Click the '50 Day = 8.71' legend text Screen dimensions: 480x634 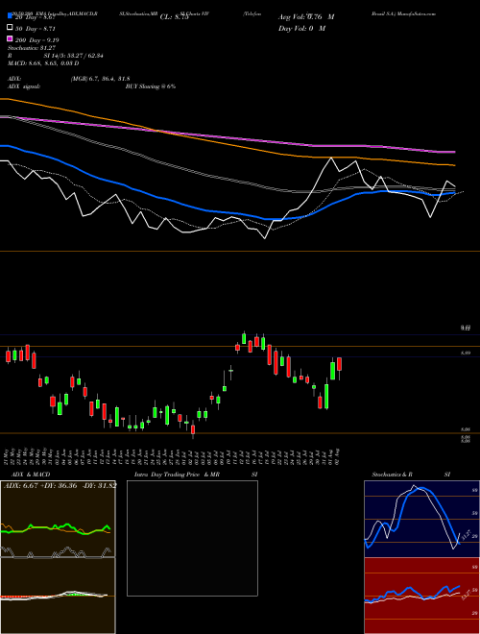[x=36, y=29]
